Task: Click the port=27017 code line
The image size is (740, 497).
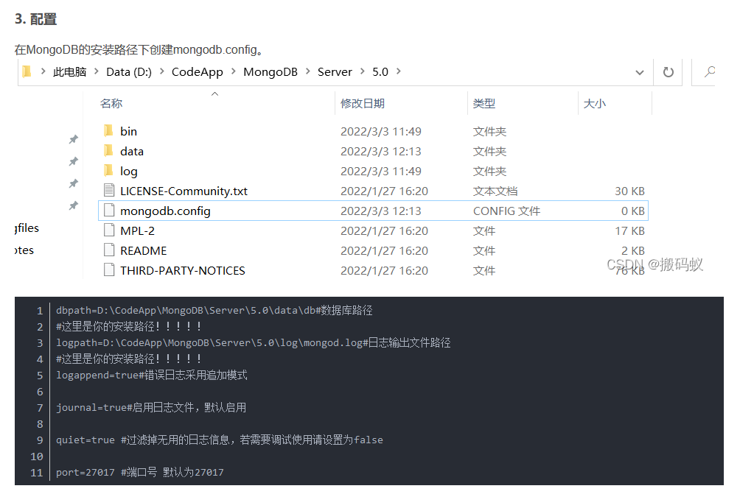Action: click(140, 472)
